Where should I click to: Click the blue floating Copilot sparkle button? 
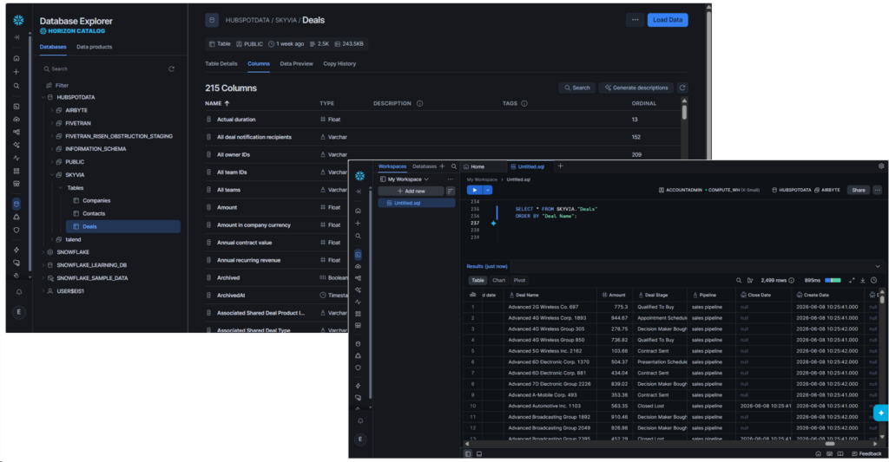880,413
